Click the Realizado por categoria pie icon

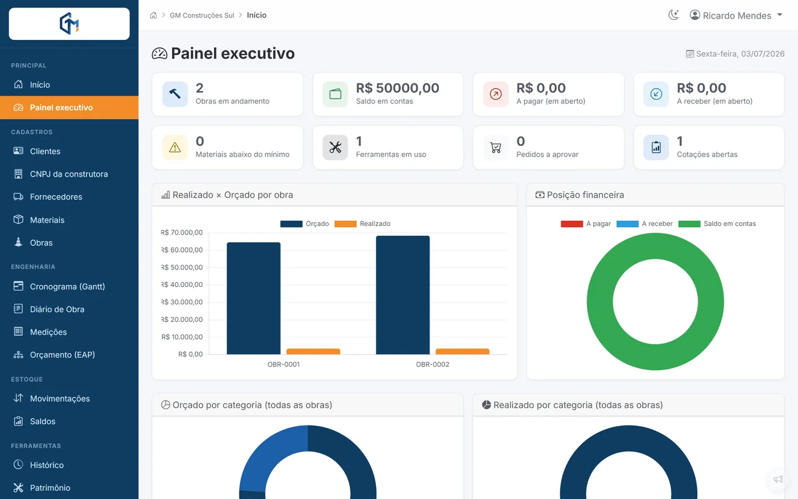point(486,405)
